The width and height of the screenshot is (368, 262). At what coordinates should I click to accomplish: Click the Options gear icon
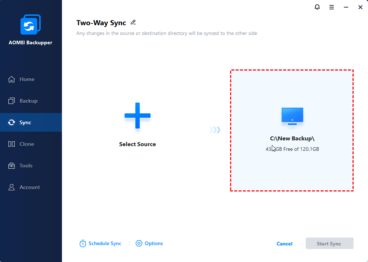click(x=139, y=244)
